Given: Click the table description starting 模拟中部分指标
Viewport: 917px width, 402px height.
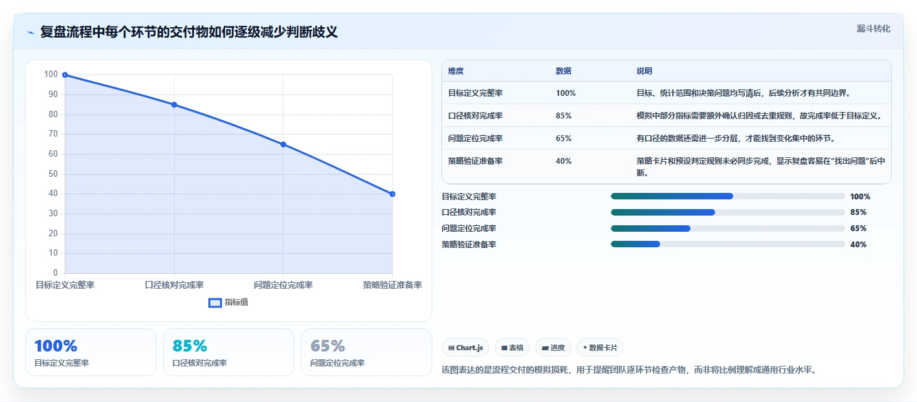Looking at the screenshot, I should pyautogui.click(x=759, y=116).
